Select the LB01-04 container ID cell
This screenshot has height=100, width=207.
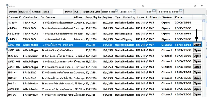pos(15,72)
